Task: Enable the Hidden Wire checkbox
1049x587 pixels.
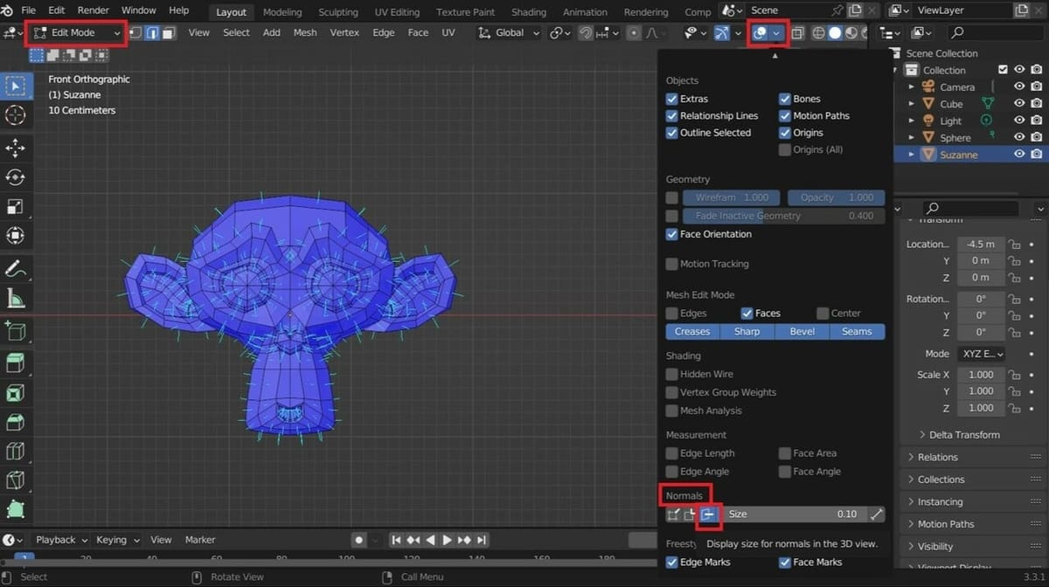Action: click(672, 374)
